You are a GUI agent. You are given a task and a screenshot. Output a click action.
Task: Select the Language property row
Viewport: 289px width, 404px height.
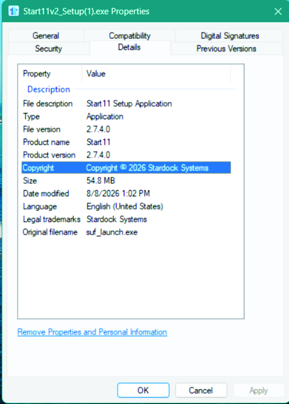coord(126,207)
